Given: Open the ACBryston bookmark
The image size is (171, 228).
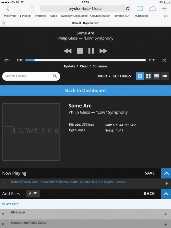Looking at the screenshot, I should click(141, 16).
